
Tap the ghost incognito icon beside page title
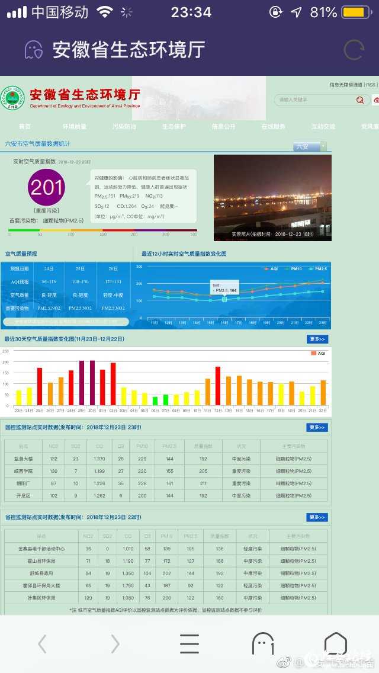coord(33,50)
